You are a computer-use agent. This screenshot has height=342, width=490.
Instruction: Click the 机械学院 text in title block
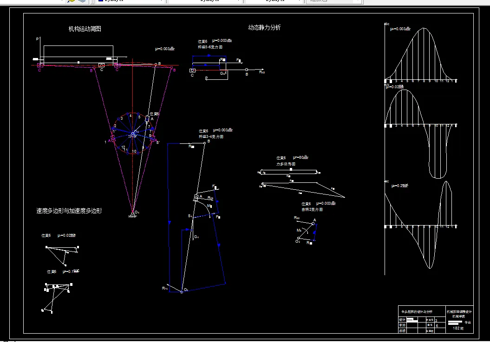pos(458,316)
